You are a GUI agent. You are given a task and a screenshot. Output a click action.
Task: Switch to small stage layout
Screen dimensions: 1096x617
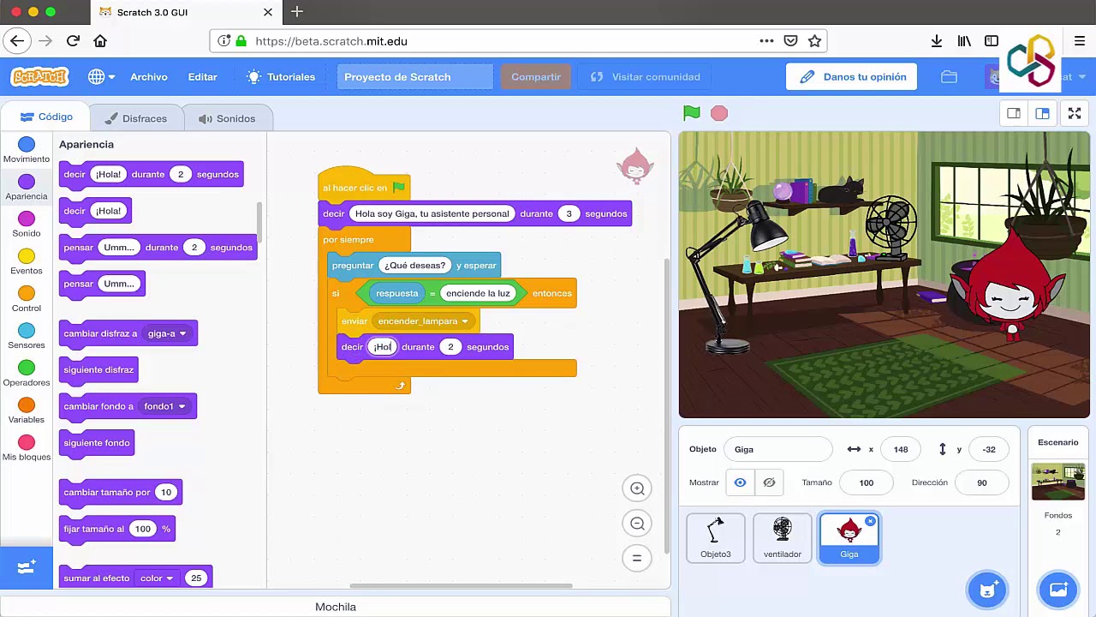click(1014, 113)
